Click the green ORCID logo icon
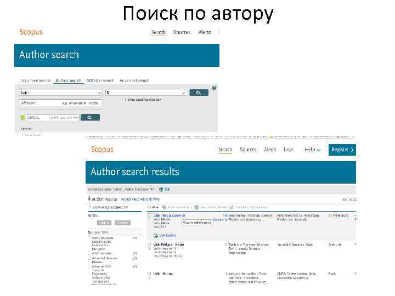Image resolution: width=395 pixels, height=296 pixels. point(22,117)
